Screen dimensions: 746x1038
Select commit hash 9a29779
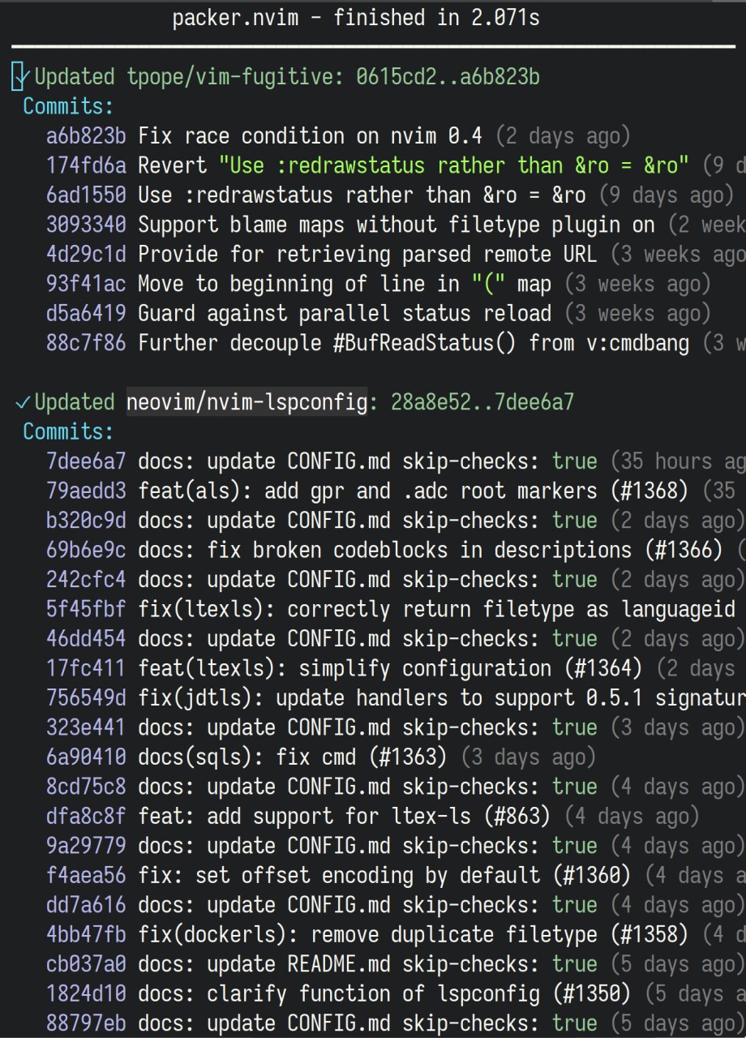86,846
